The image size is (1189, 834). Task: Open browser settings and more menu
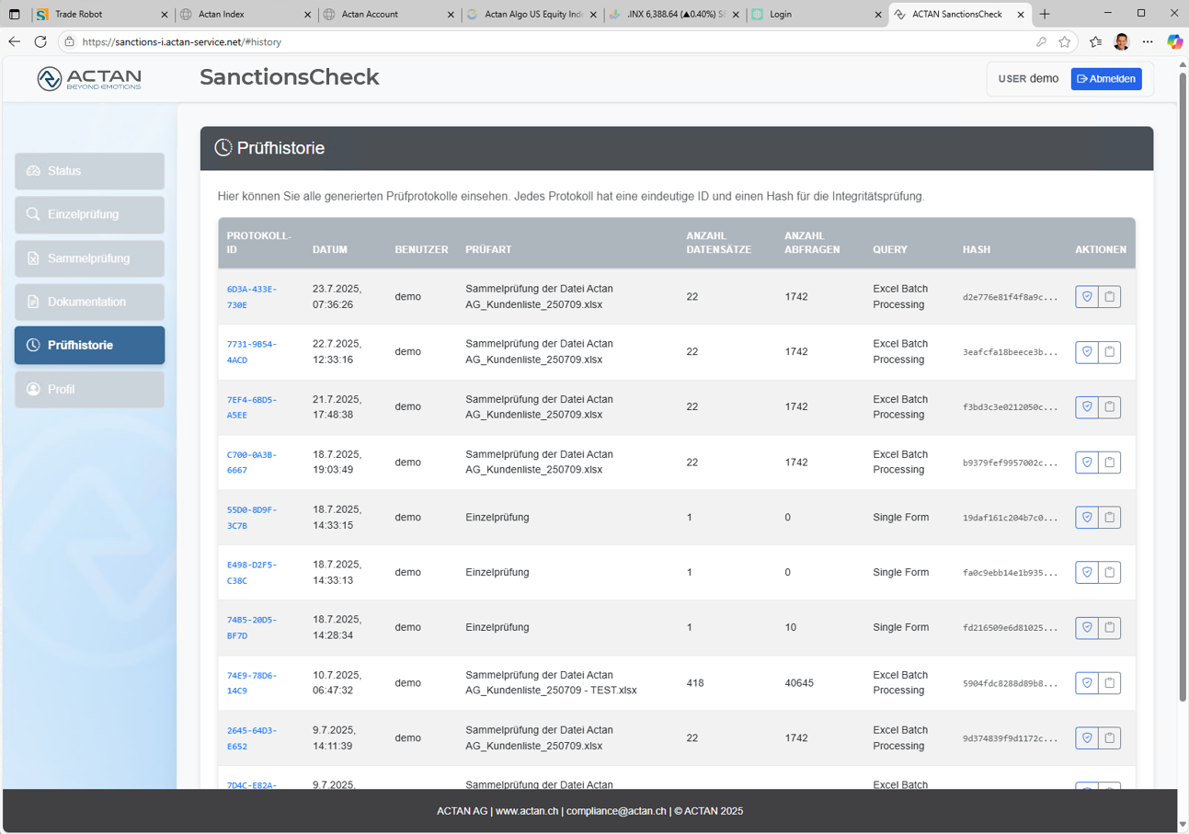click(1148, 42)
